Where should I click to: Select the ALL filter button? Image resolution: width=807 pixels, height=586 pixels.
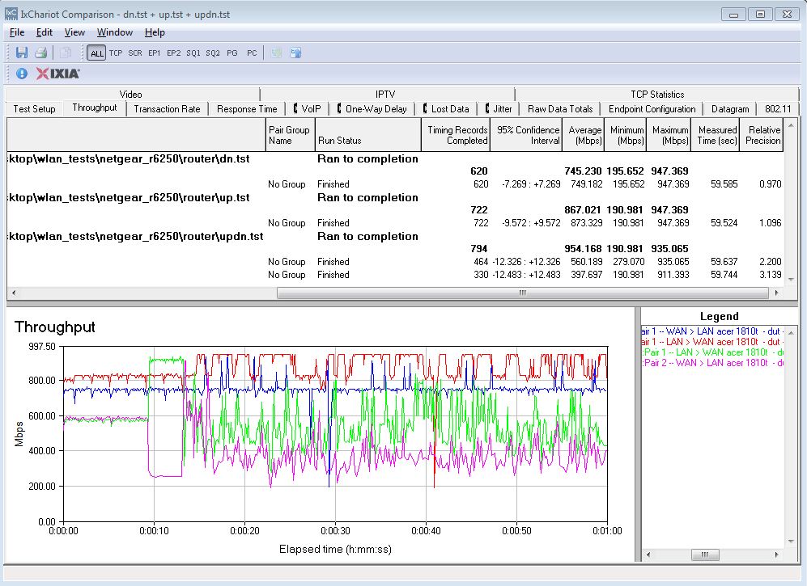(x=97, y=53)
